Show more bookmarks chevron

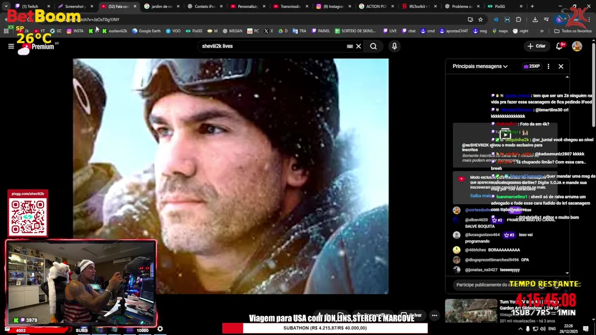(x=542, y=31)
